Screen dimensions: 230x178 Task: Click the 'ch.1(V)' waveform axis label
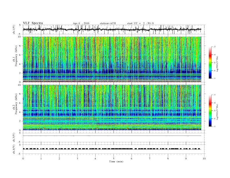tap(14, 29)
